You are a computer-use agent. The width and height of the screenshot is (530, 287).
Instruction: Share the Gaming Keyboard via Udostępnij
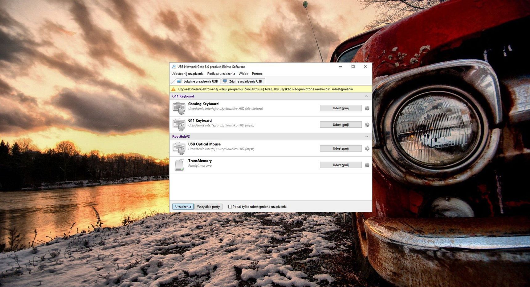[x=341, y=108]
